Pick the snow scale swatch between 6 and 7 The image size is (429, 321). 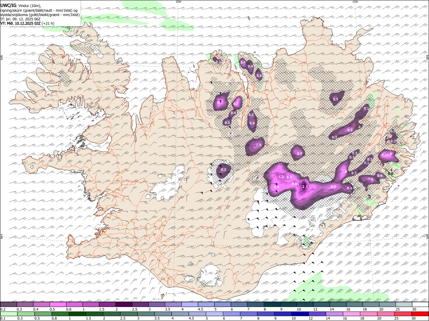coord(239,304)
